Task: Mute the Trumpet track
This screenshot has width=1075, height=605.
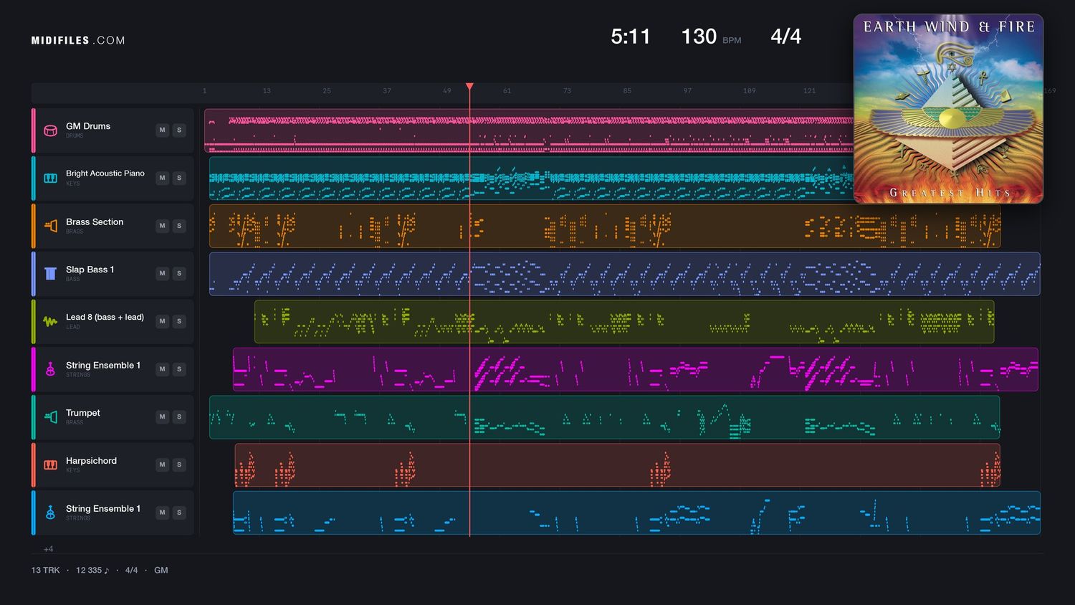Action: point(163,416)
